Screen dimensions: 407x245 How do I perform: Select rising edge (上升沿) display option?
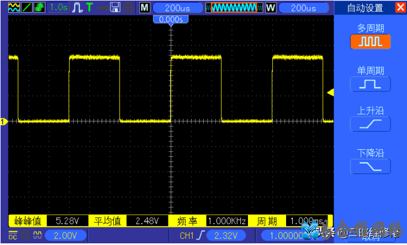(370, 124)
